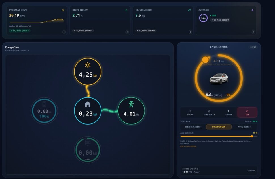Click the leaf icon on CO₂ Vermieden card
This screenshot has width=275, height=179.
(189, 10)
